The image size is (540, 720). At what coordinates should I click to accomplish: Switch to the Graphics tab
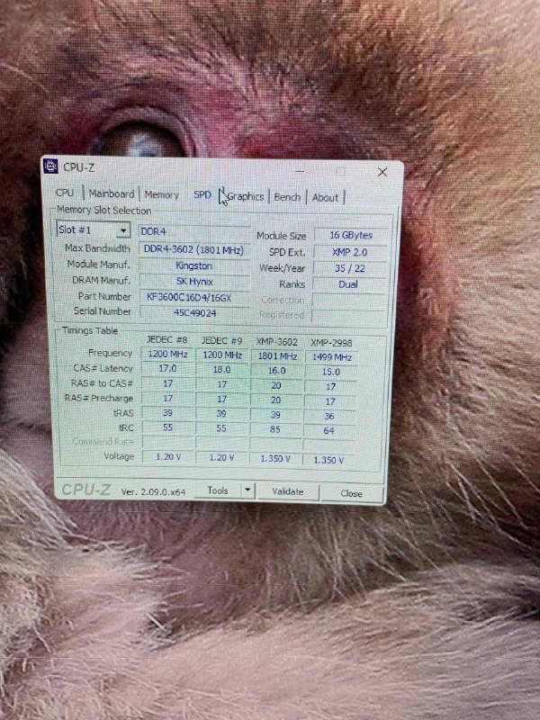click(x=246, y=197)
